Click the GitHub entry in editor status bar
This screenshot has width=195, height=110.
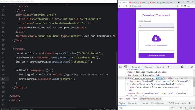tap(106, 109)
